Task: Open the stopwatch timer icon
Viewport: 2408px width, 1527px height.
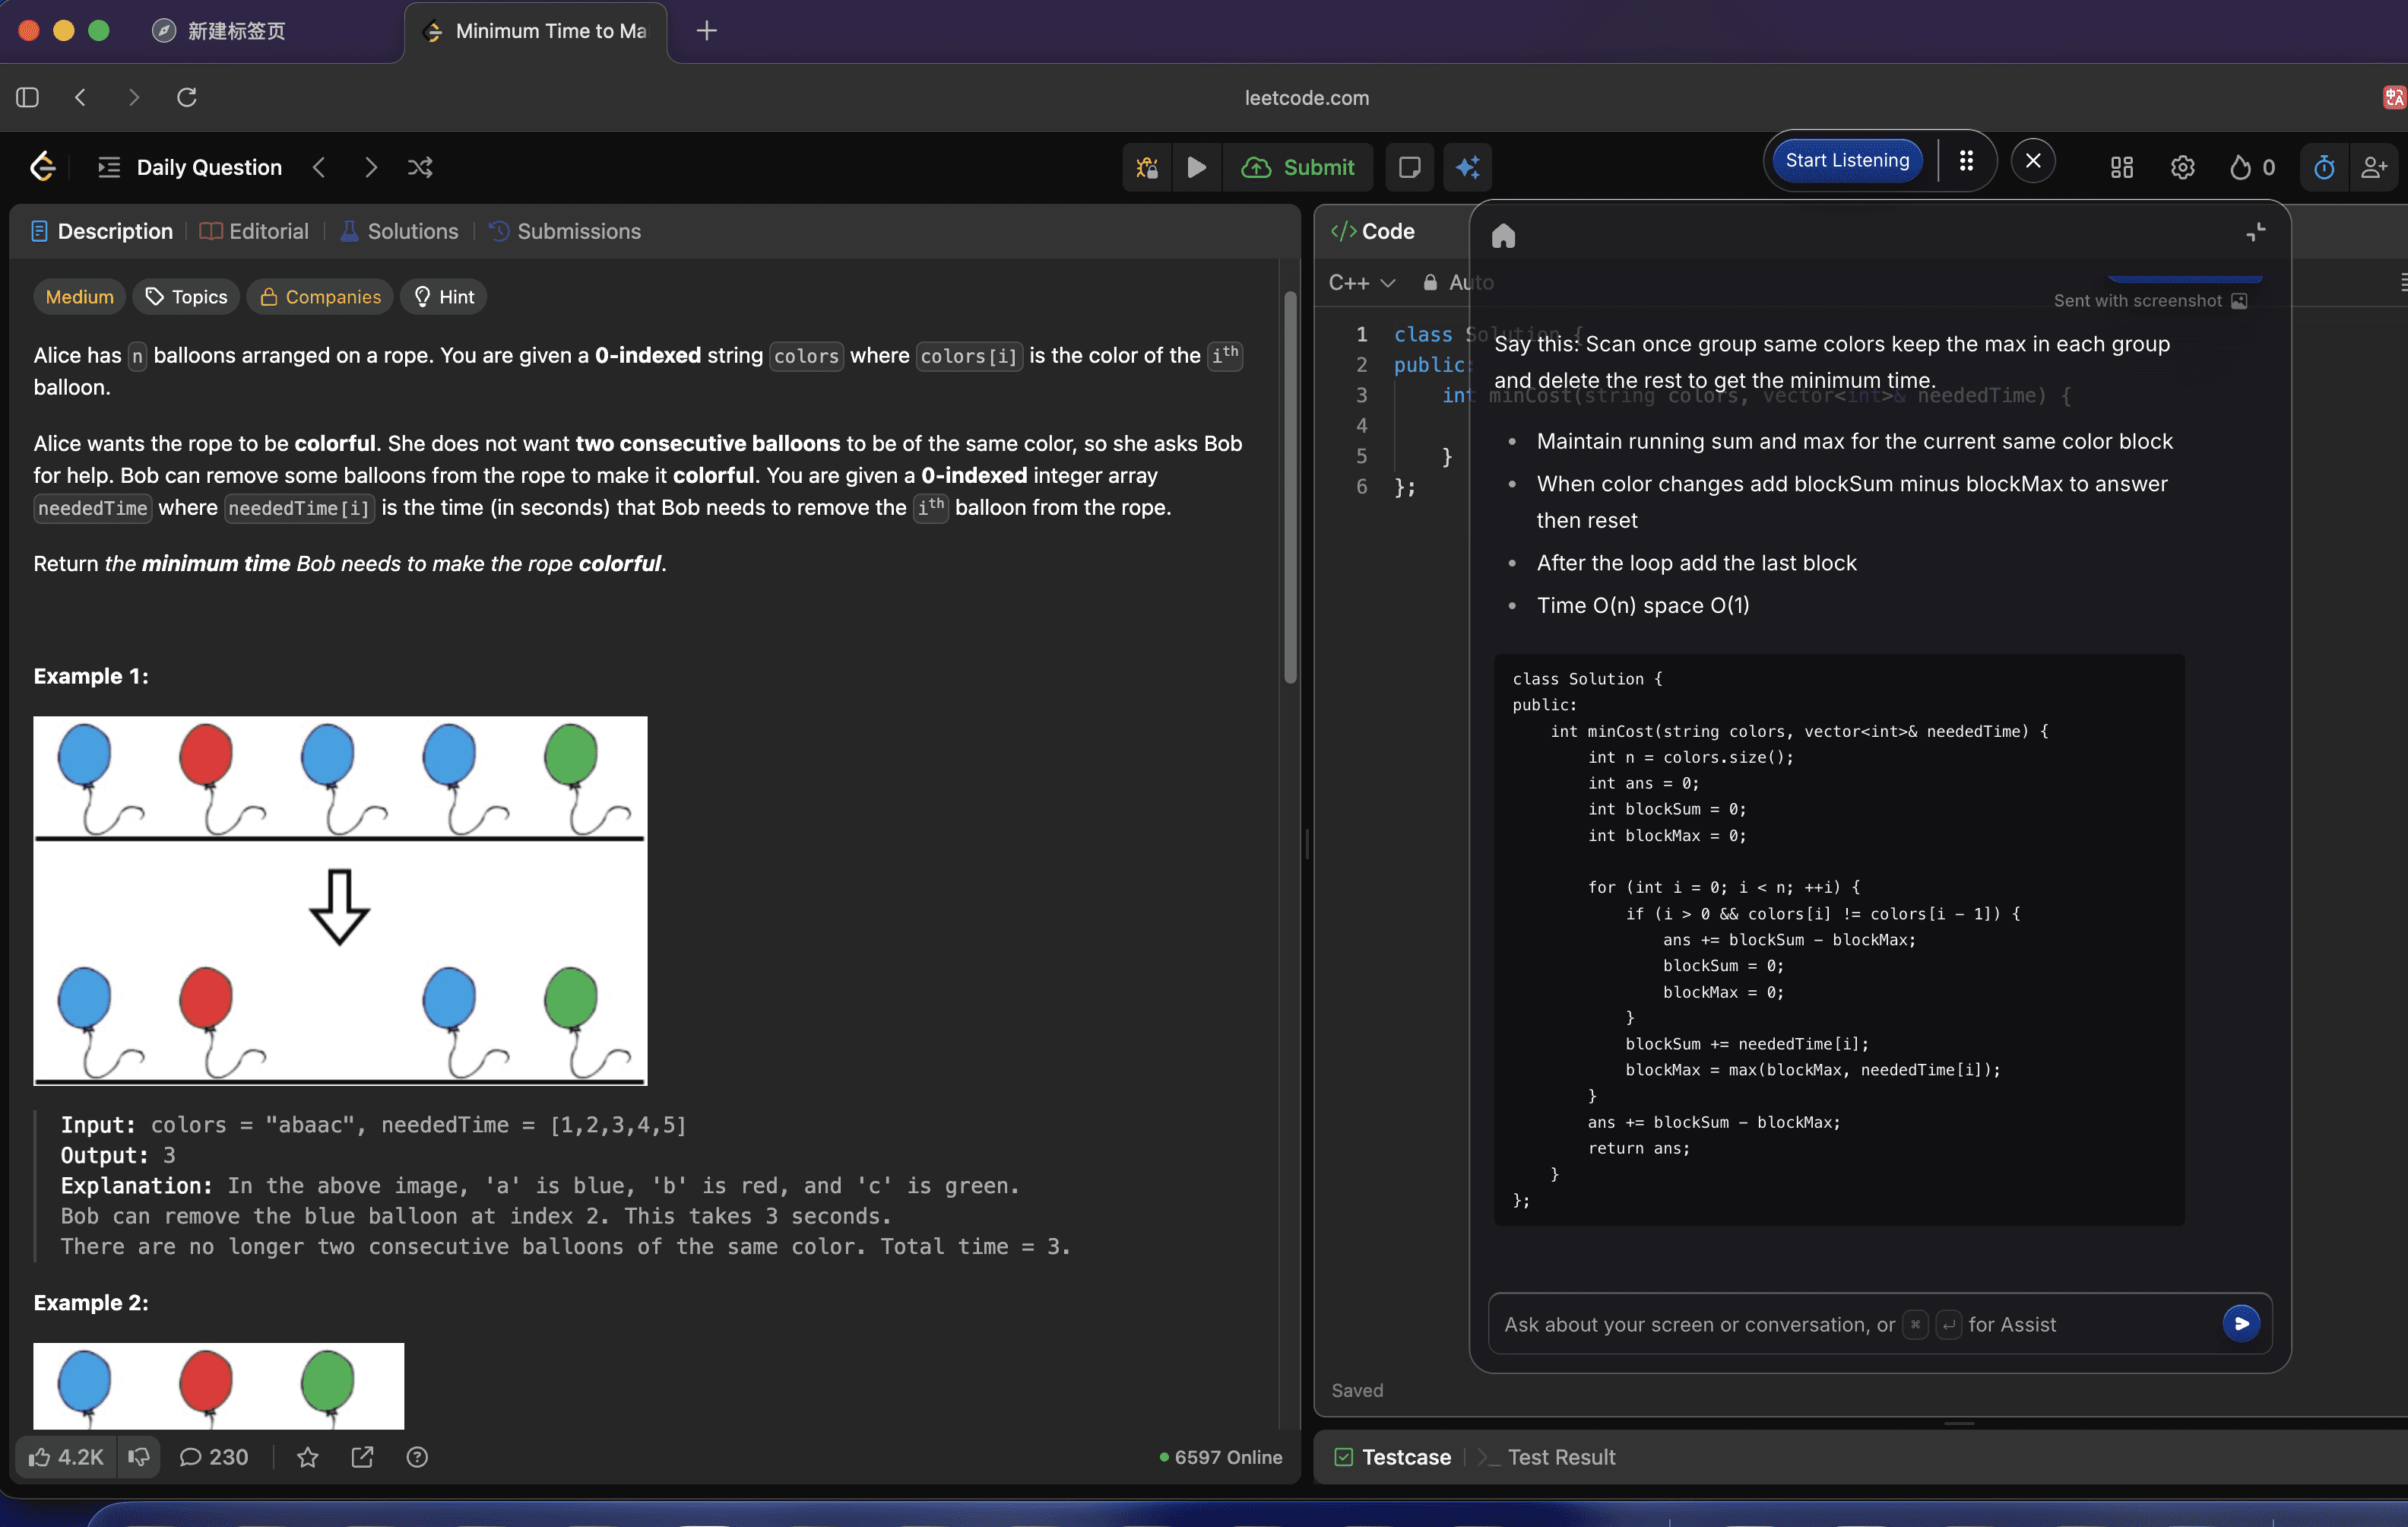Action: tap(2324, 167)
